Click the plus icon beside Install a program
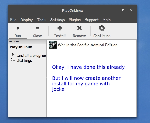The height and width of the screenshot is (123, 150). tap(13, 55)
